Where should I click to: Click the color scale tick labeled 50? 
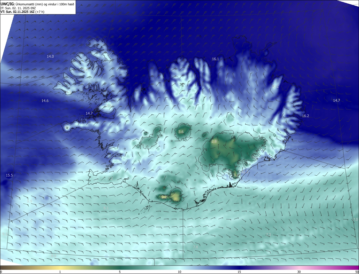[357, 272]
